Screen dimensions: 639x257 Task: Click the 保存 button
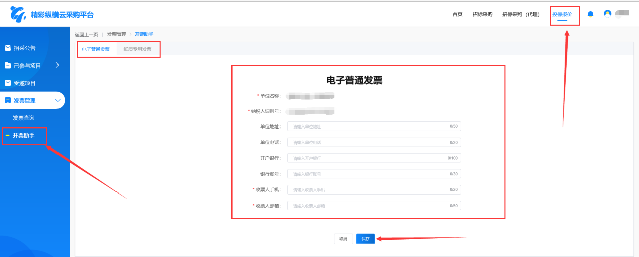[x=365, y=239]
